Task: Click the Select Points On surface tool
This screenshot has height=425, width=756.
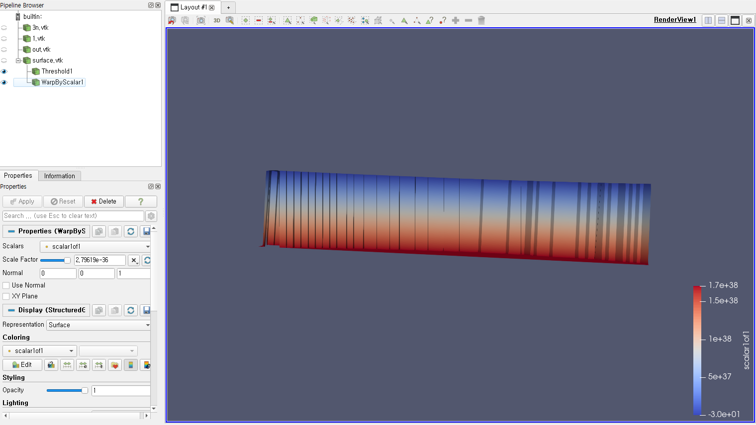Action: click(300, 20)
